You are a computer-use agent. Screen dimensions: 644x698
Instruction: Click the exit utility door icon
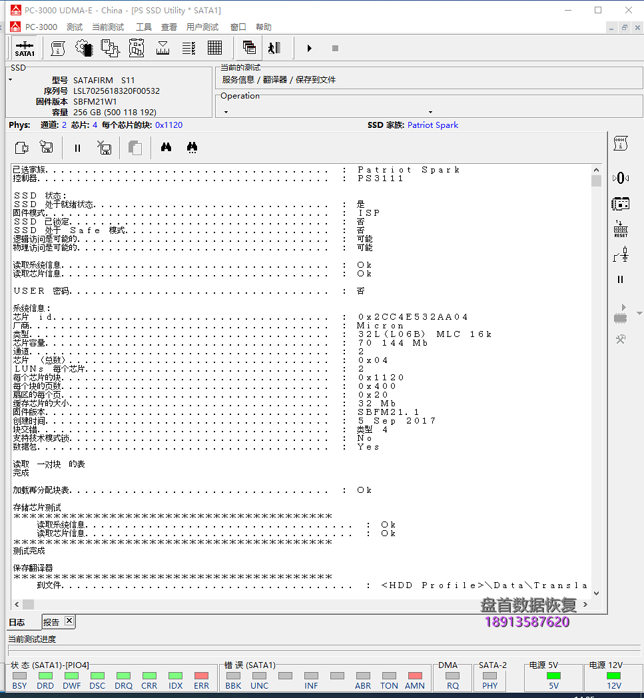coord(274,48)
